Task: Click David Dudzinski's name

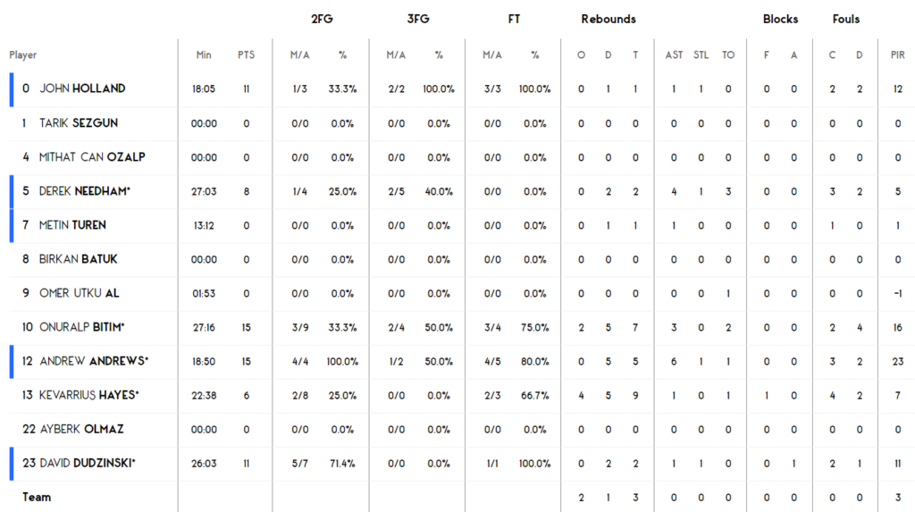Action: pyautogui.click(x=88, y=463)
